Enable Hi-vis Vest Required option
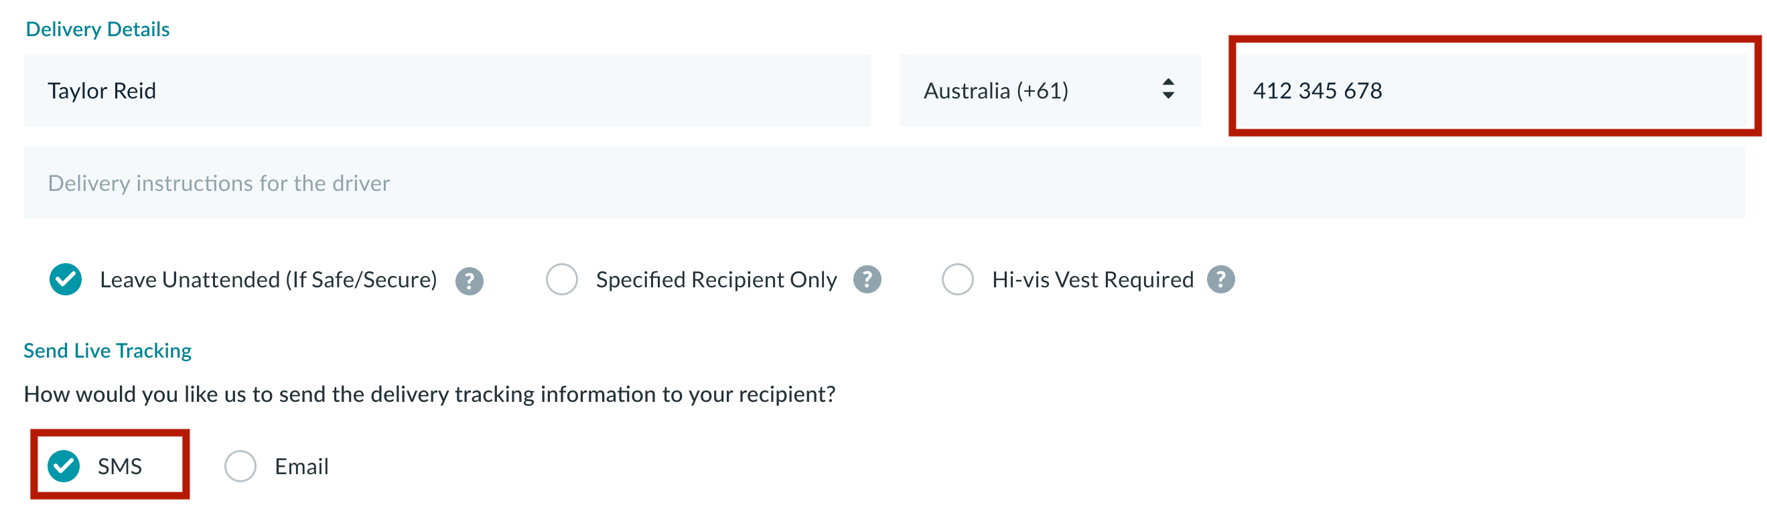 point(958,279)
